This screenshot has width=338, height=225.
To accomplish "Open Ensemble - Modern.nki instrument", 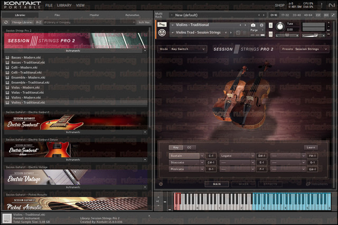I will (28, 77).
